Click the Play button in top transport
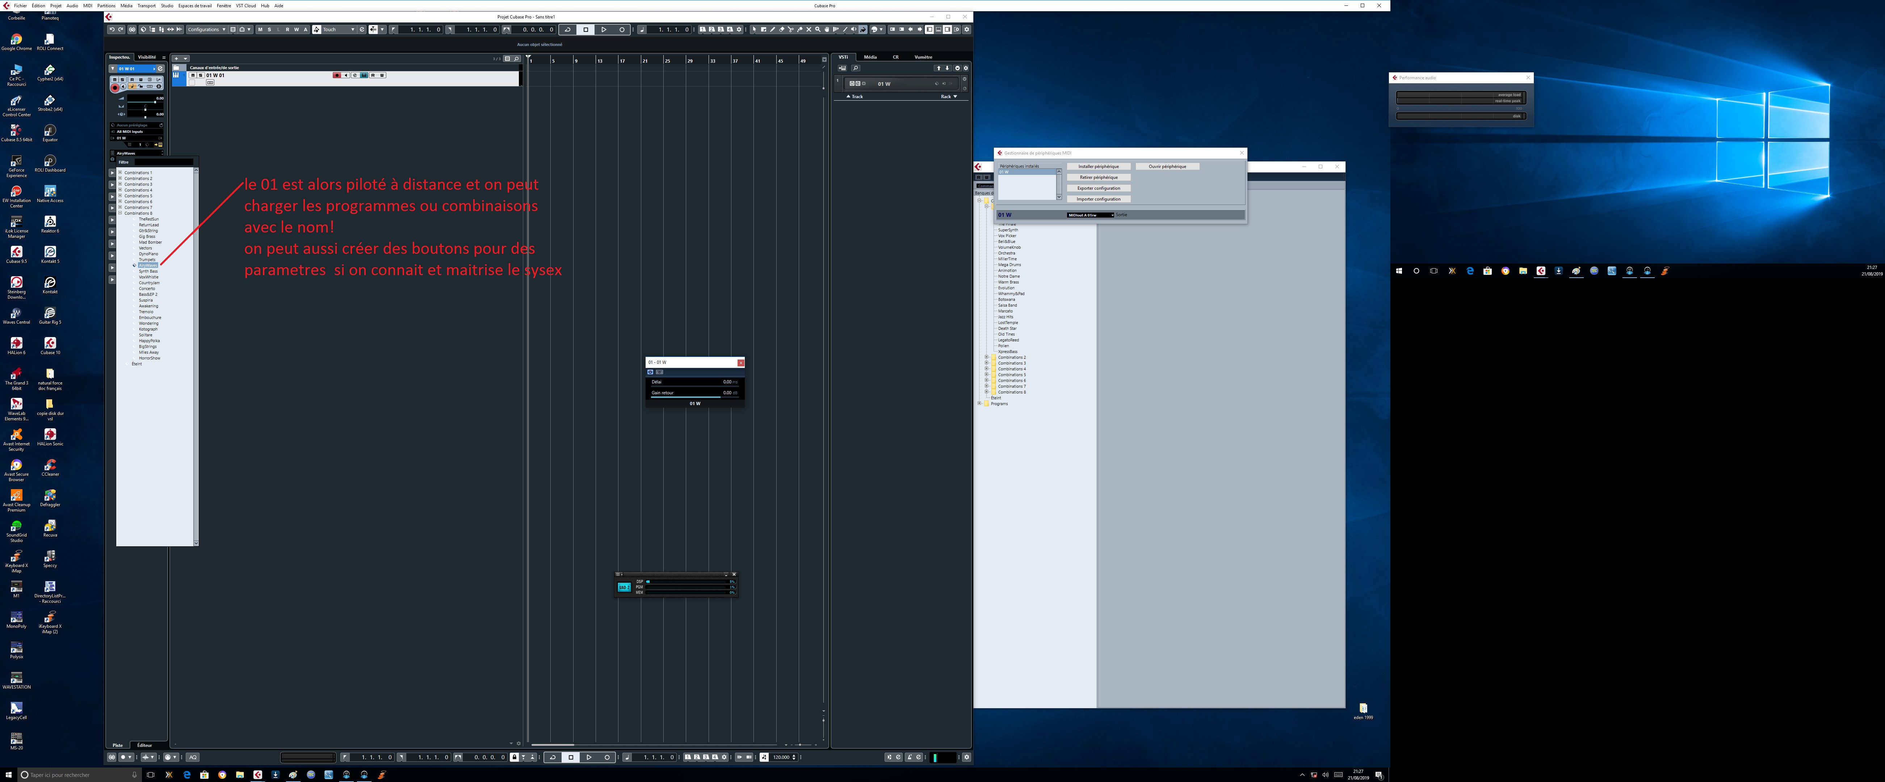Viewport: 1885px width, 782px height. 604,30
